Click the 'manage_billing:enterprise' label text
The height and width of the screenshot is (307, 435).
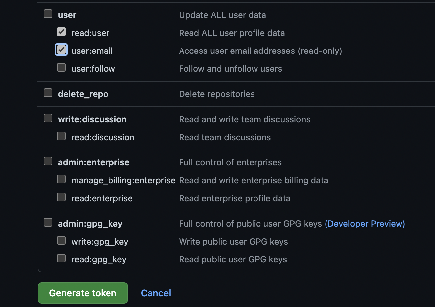(123, 180)
